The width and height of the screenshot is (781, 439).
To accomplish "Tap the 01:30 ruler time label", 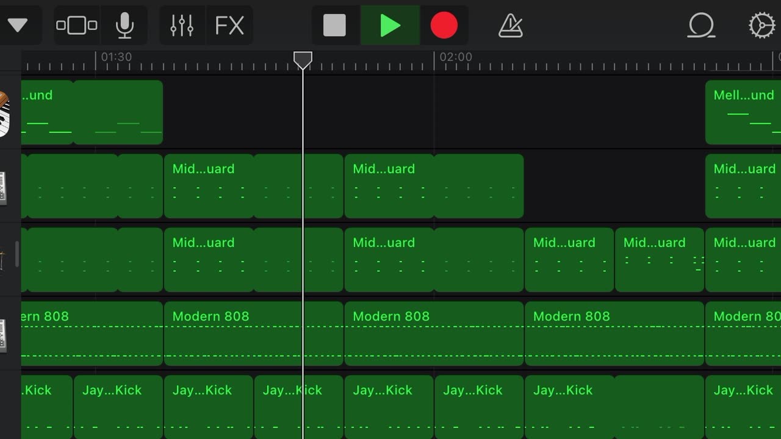I will point(116,57).
